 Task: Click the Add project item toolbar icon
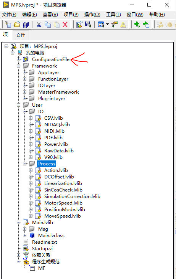79,25
